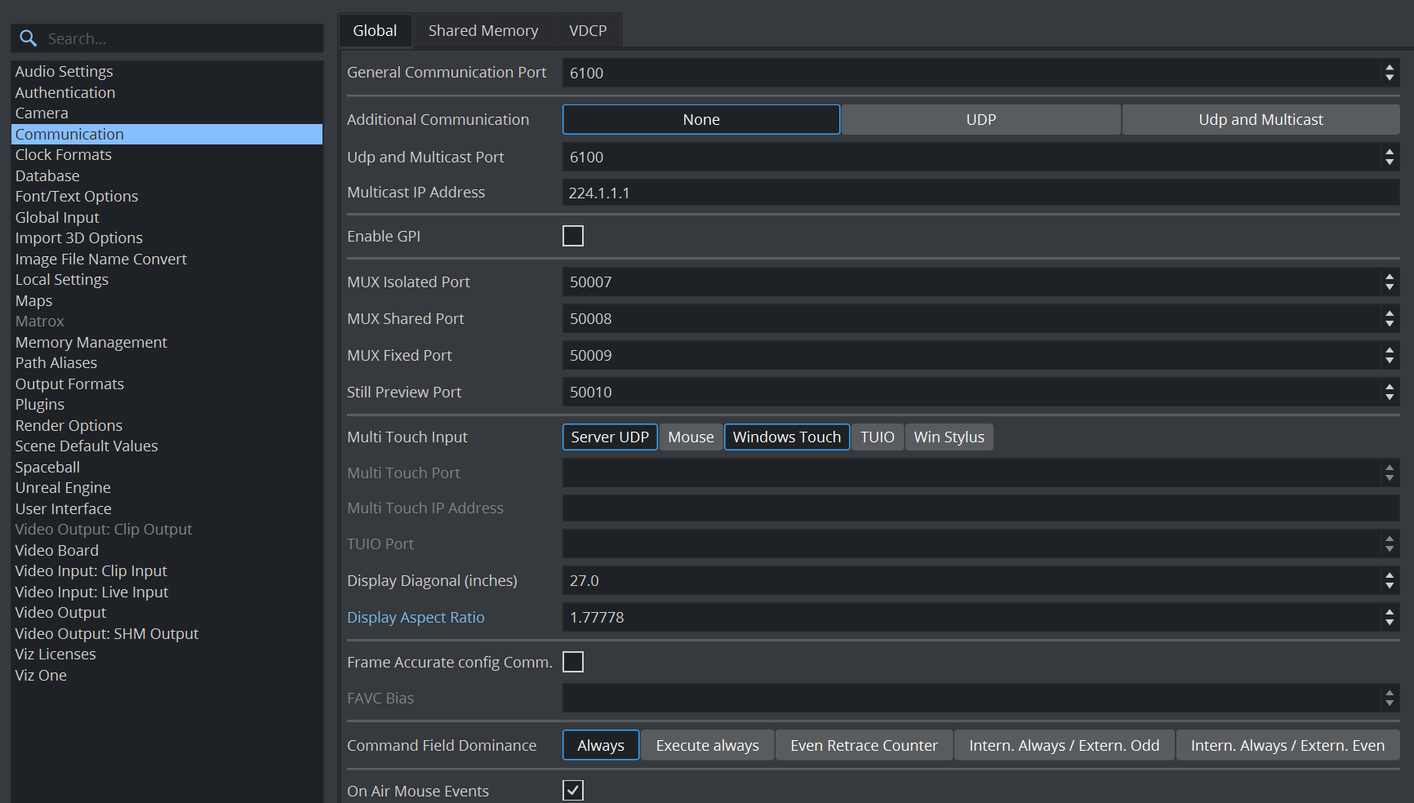Click the Multicast IP Address field

tap(980, 193)
